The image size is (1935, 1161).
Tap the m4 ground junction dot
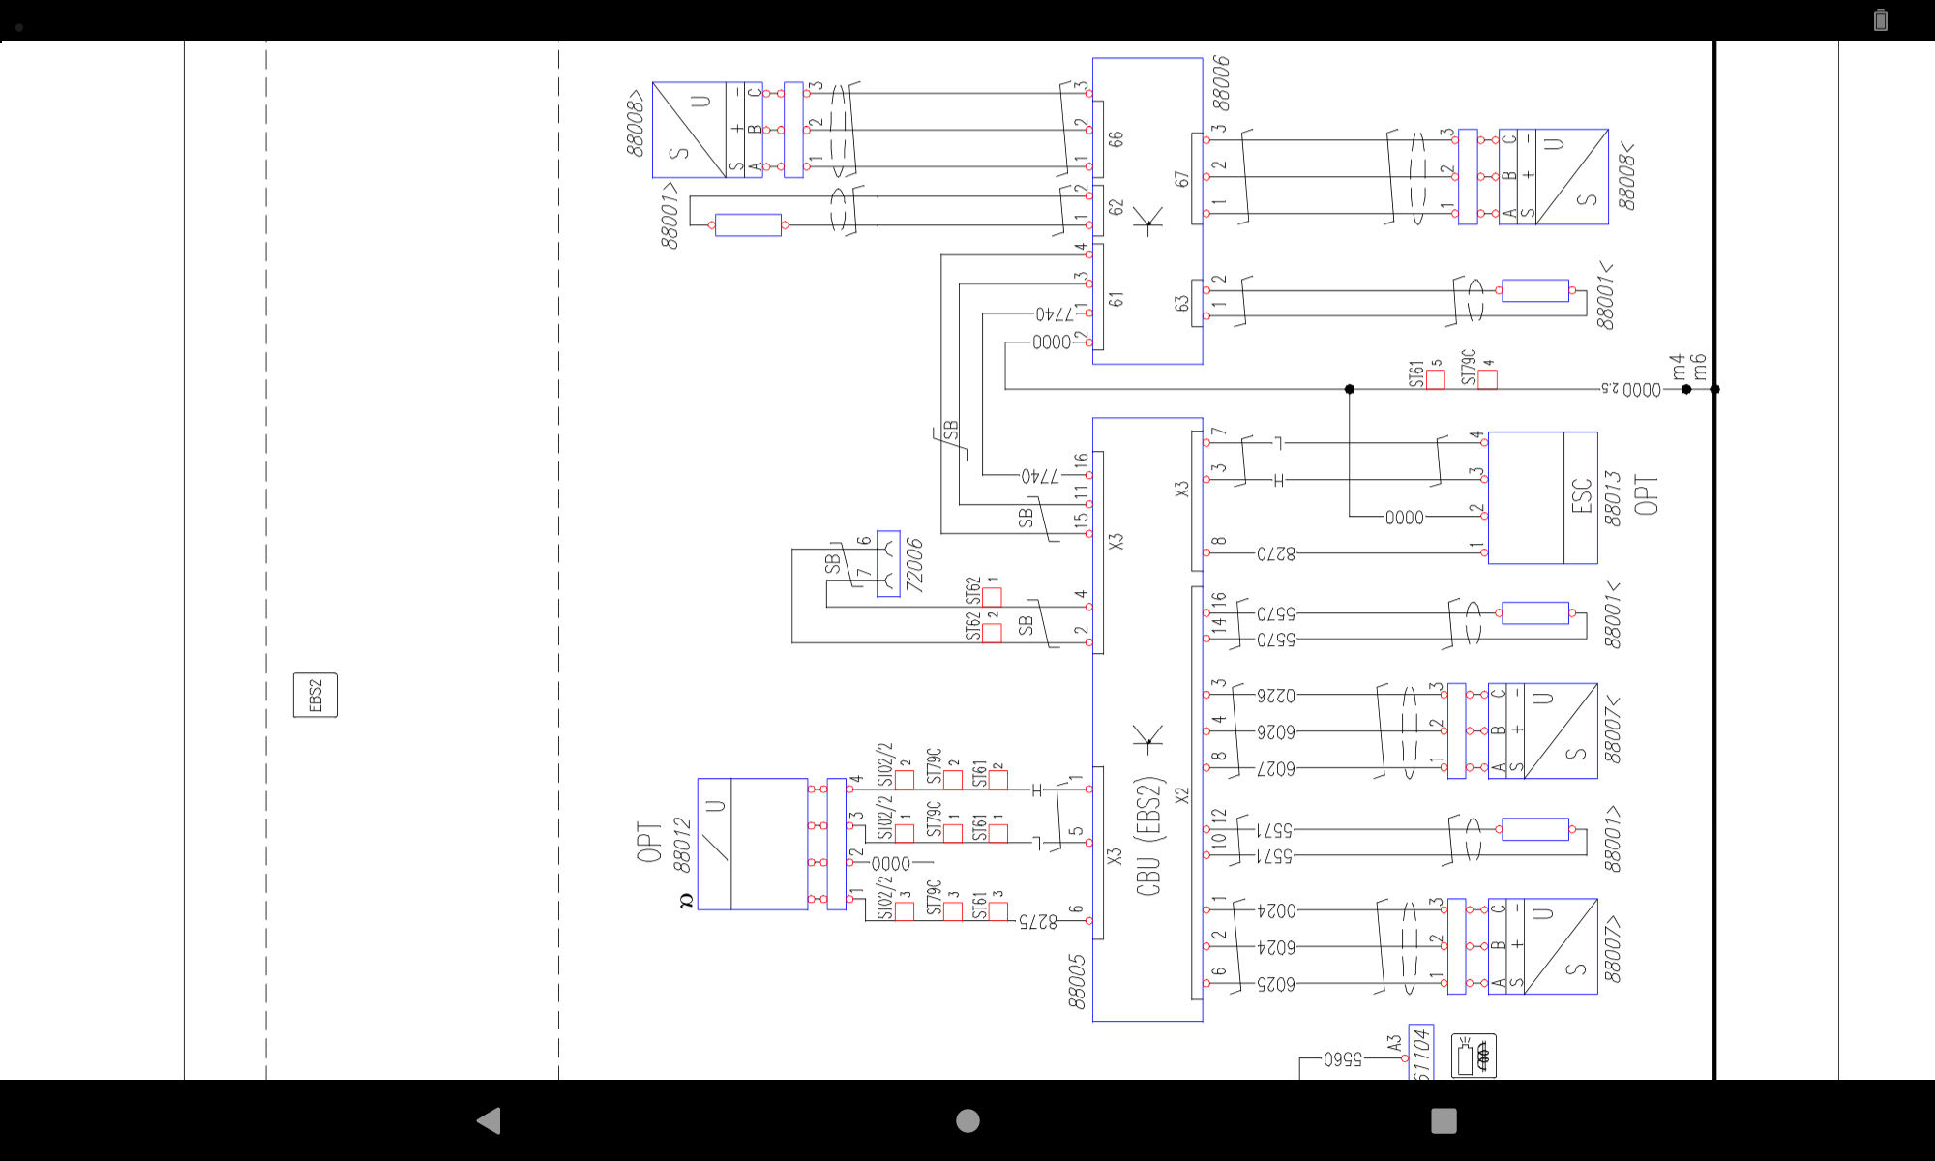[x=1686, y=389]
